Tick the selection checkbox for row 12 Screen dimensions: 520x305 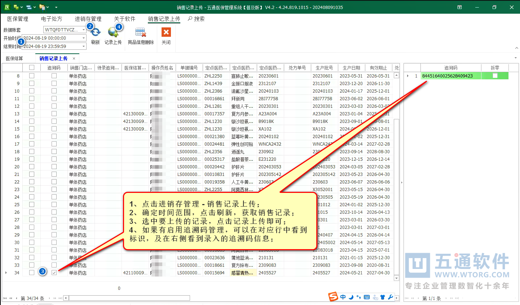point(32,106)
